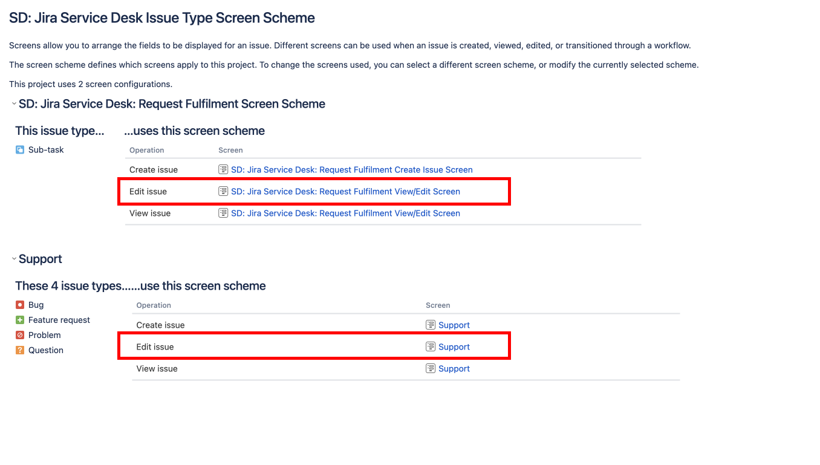
Task: Click screen icon beside Request Fulfilment Create Issue Screen
Action: point(223,170)
